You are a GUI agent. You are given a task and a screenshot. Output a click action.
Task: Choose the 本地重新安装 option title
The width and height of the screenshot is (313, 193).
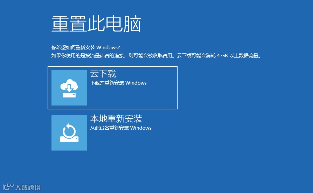116,119
